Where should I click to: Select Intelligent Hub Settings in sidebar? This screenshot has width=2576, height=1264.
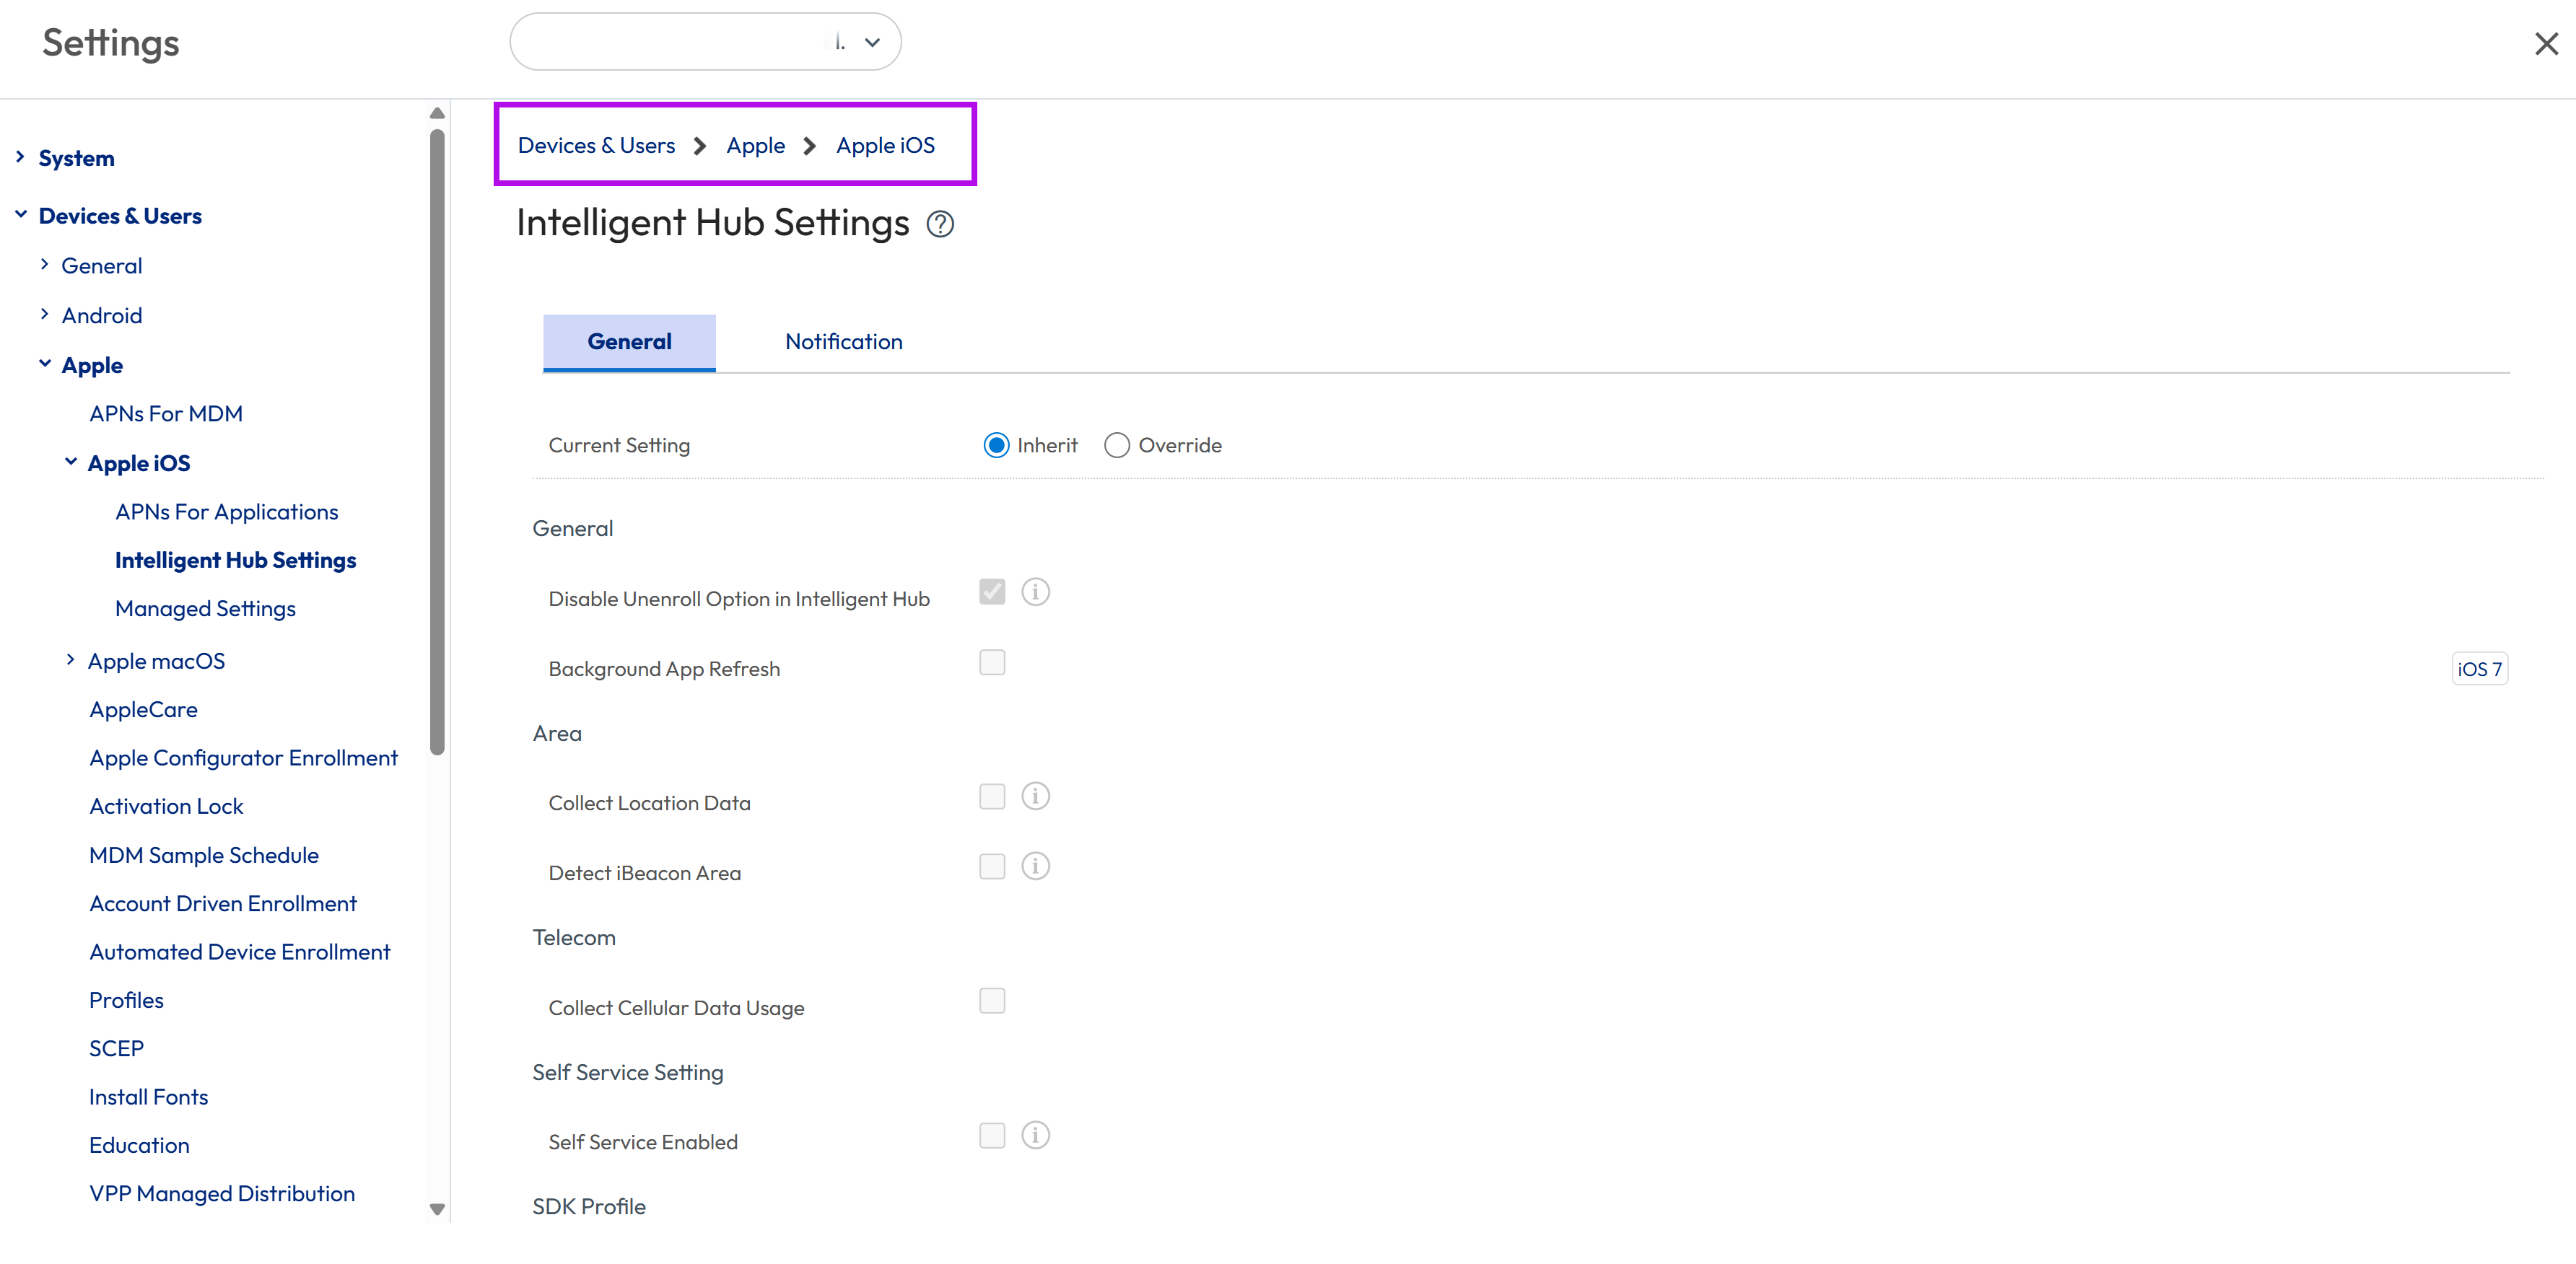pos(235,561)
